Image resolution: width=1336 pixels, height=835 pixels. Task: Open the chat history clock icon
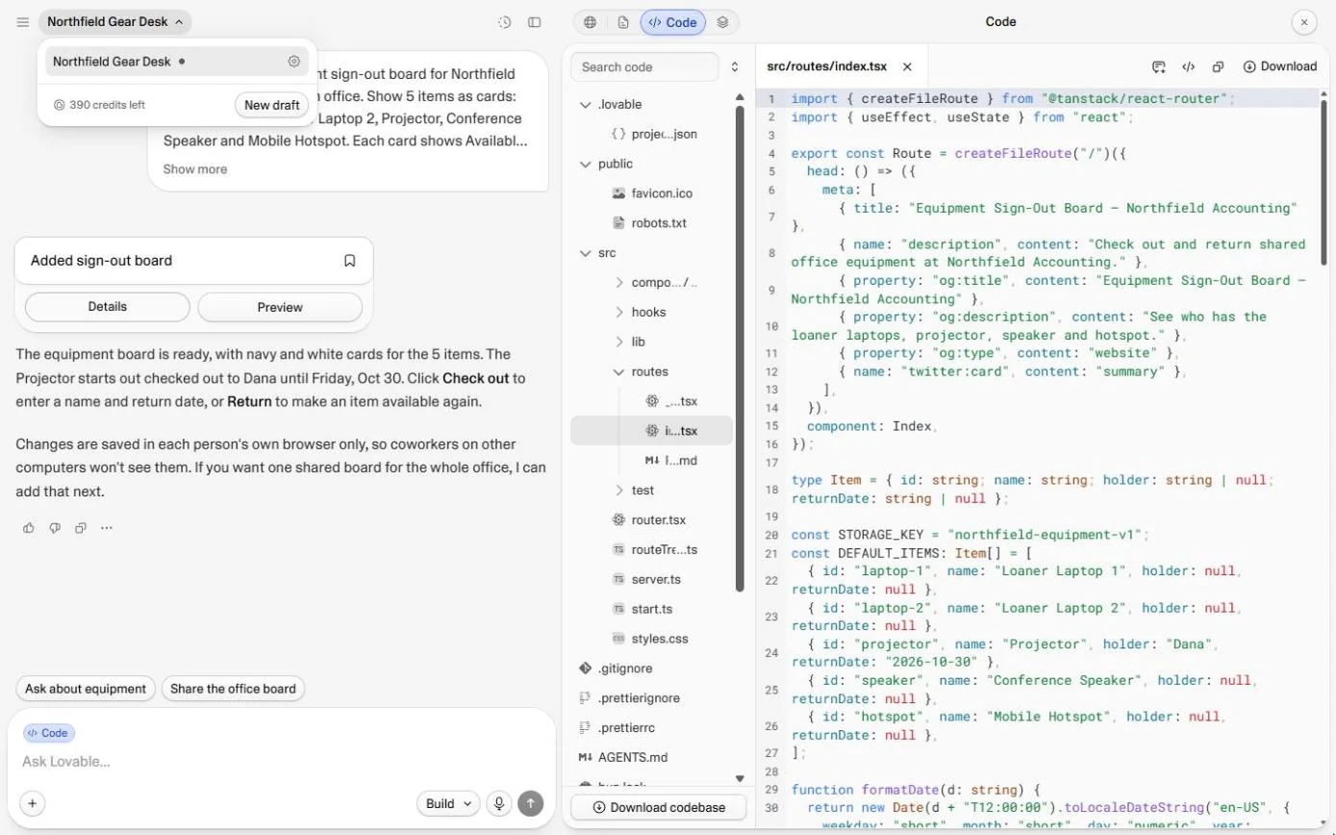[504, 22]
